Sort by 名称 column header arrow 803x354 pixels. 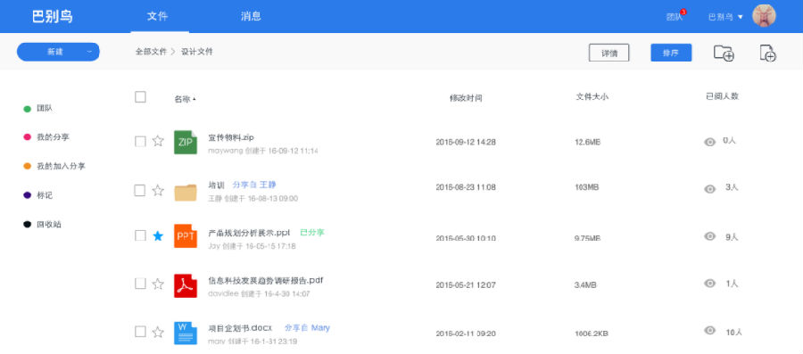pyautogui.click(x=195, y=99)
